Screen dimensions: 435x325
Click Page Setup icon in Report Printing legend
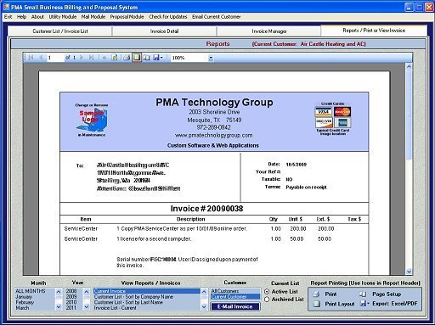363,294
